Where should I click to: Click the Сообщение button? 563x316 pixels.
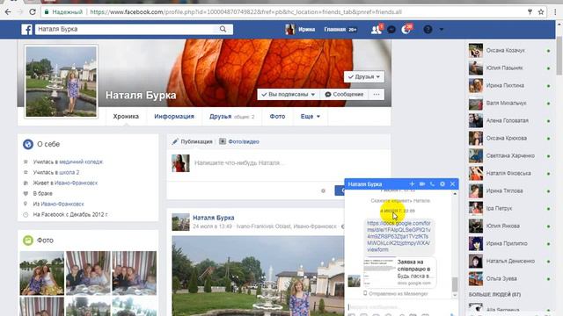pyautogui.click(x=344, y=94)
